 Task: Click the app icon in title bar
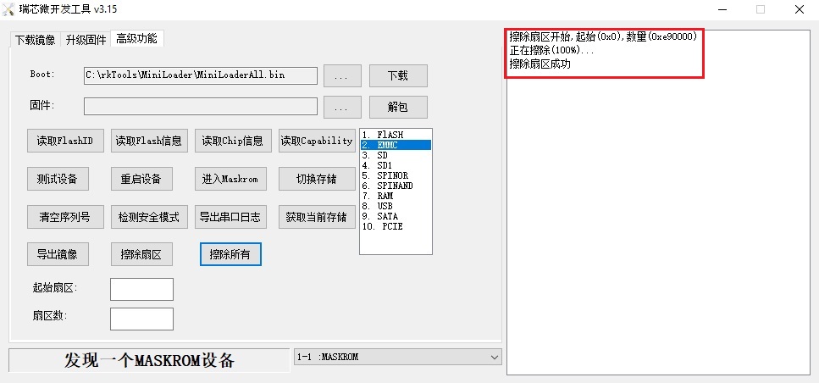tap(9, 9)
